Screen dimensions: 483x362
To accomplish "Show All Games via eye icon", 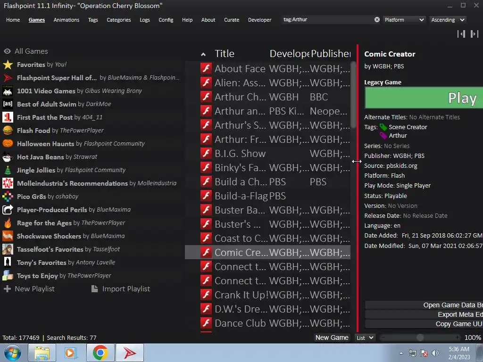I will [8, 51].
